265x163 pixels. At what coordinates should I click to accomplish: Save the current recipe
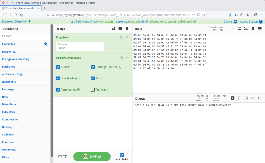click(113, 28)
